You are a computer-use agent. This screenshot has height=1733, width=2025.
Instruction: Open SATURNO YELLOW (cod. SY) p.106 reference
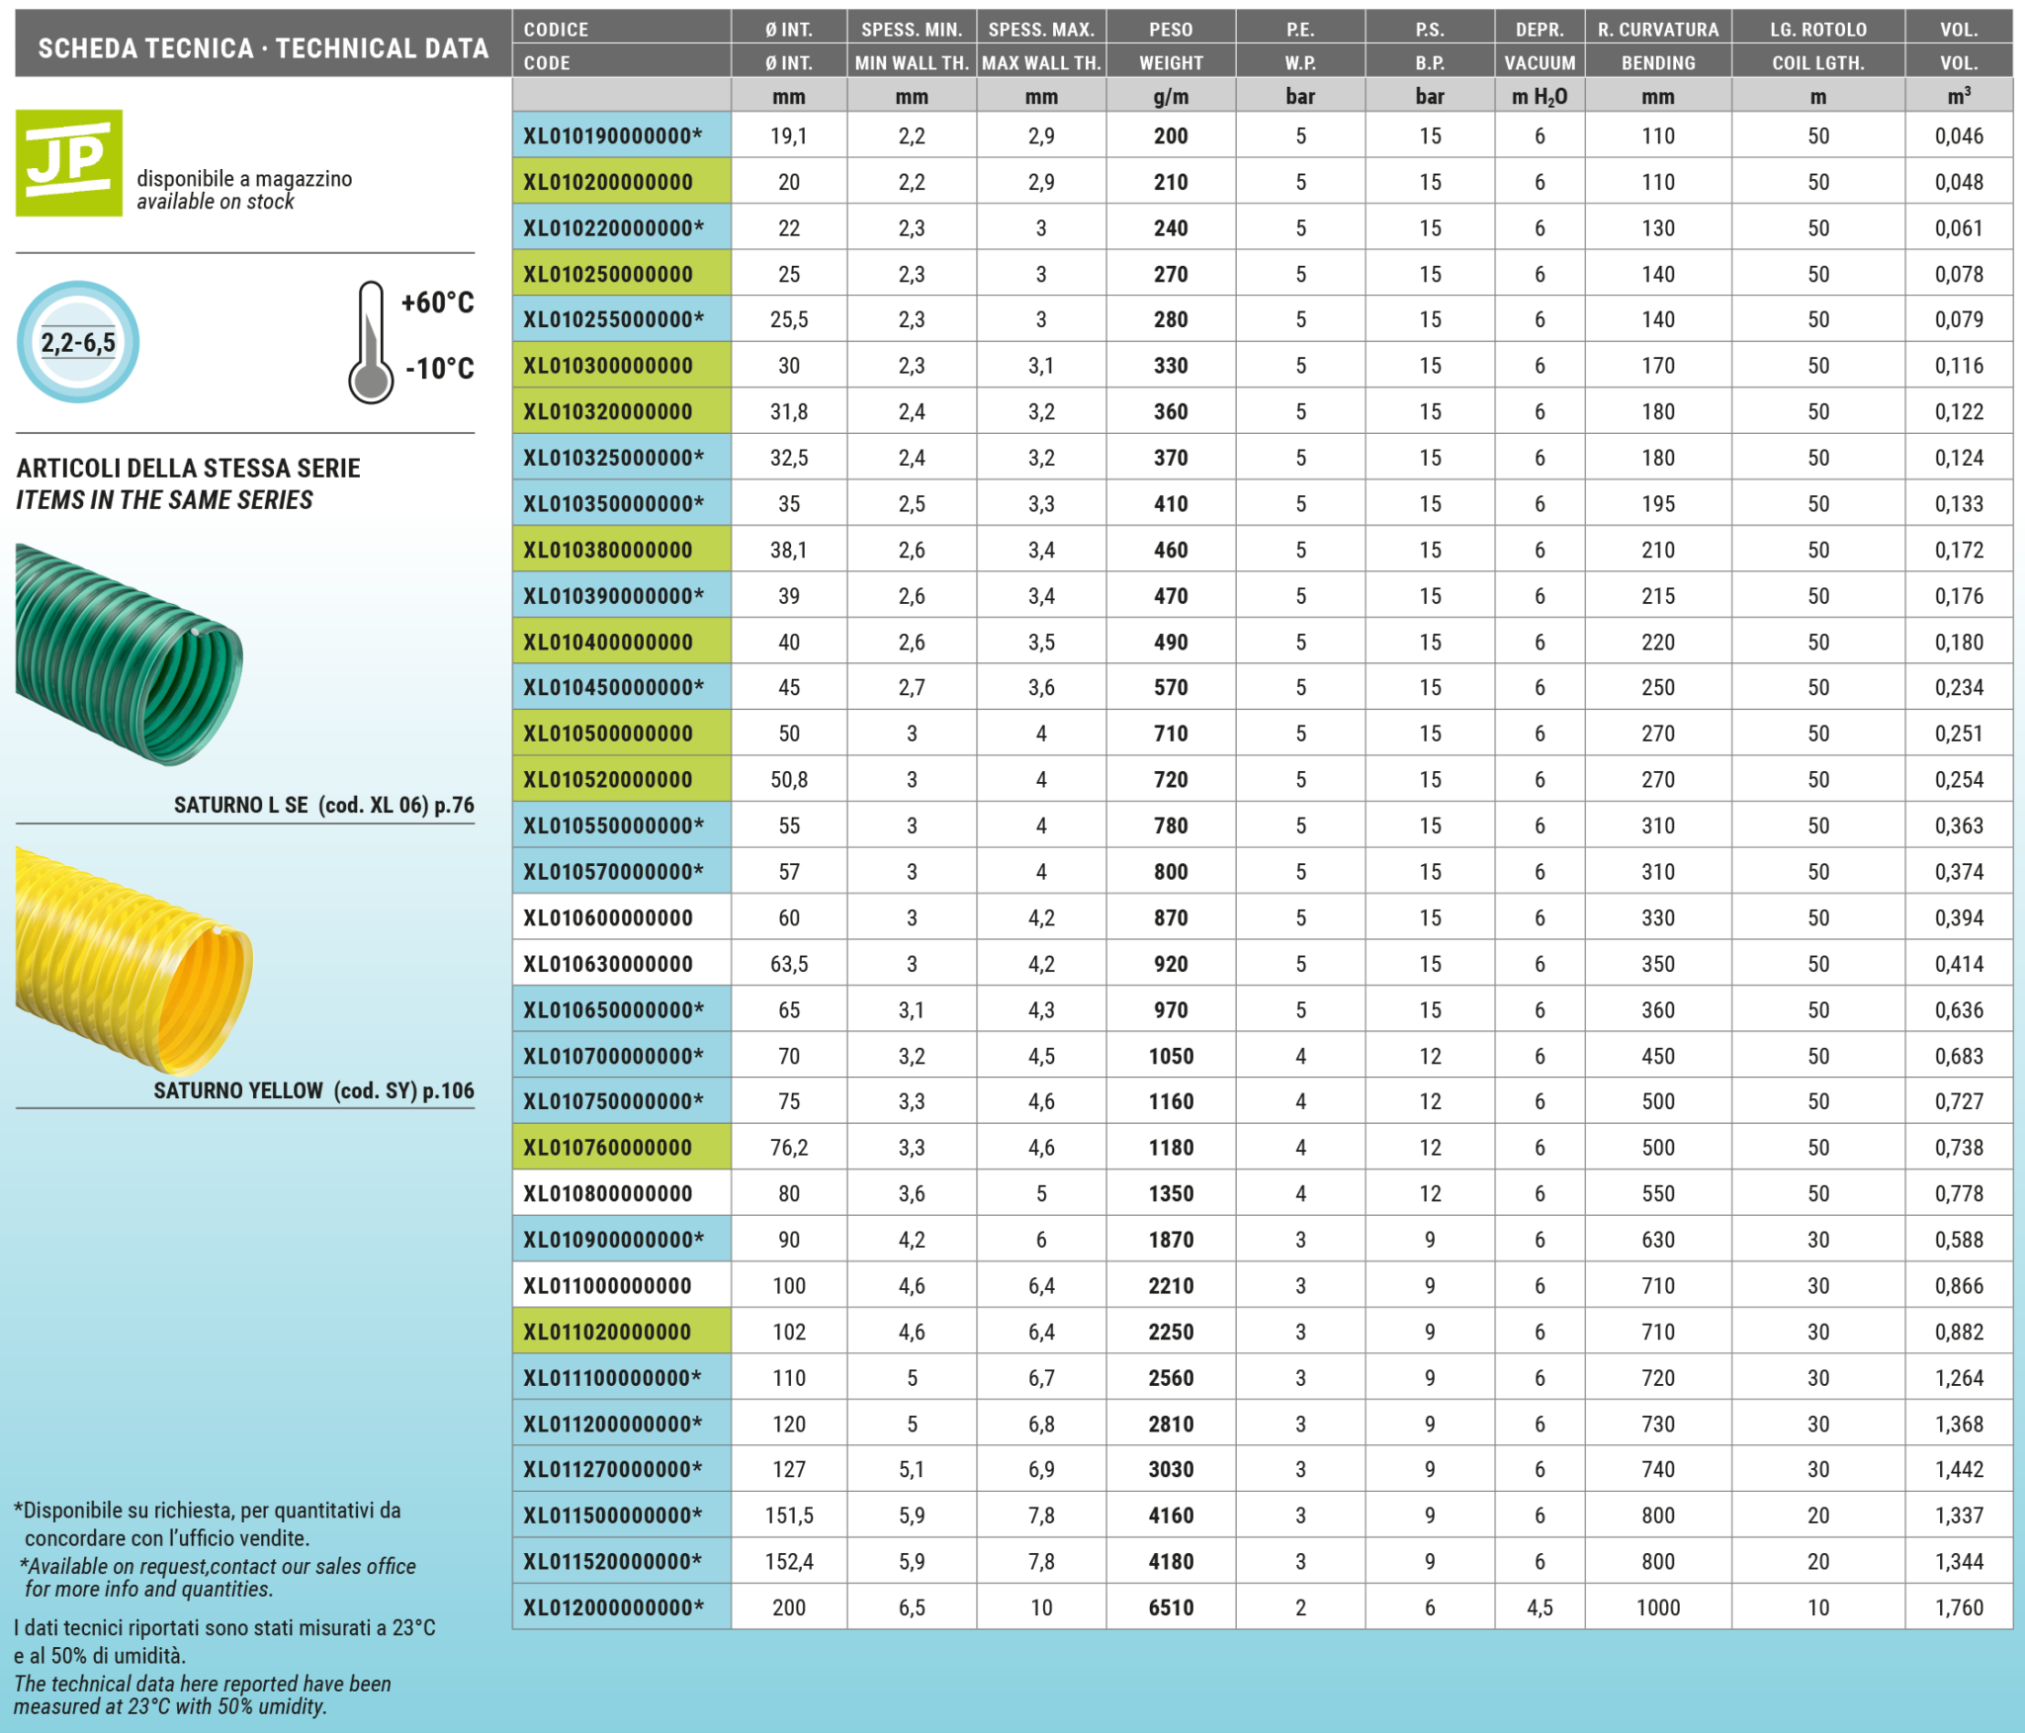click(312, 1090)
